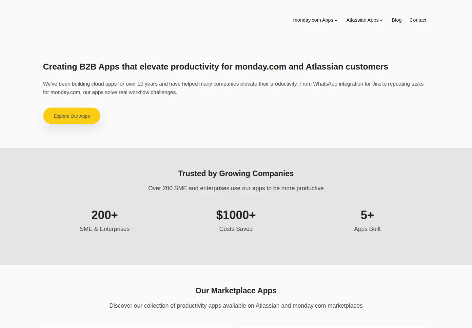Expand the chevron beside monday.com Apps

coord(336,20)
